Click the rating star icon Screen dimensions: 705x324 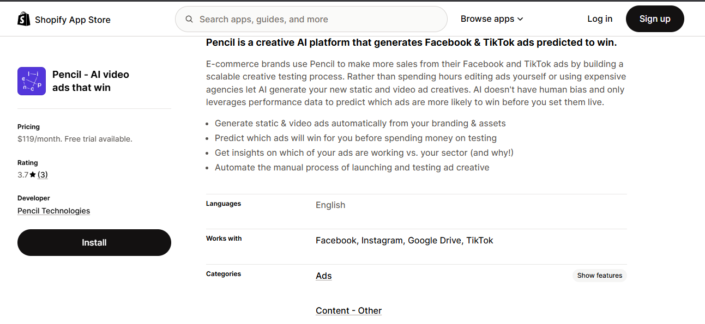33,175
